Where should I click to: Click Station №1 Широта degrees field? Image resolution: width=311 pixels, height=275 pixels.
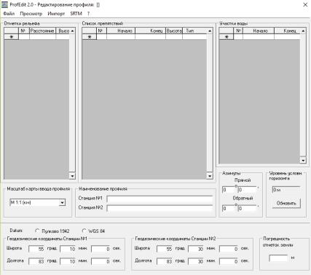point(36,249)
